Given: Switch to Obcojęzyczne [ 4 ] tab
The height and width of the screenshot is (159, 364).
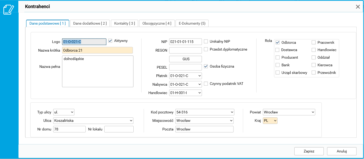Looking at the screenshot, I should click(157, 23).
